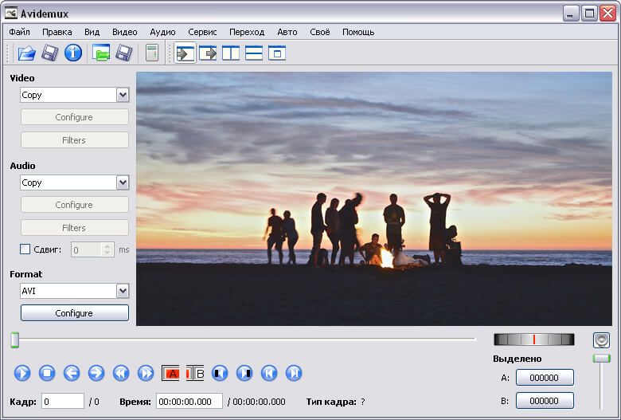This screenshot has width=621, height=420.
Task: Toggle the audio speaker icon
Action: [x=601, y=340]
